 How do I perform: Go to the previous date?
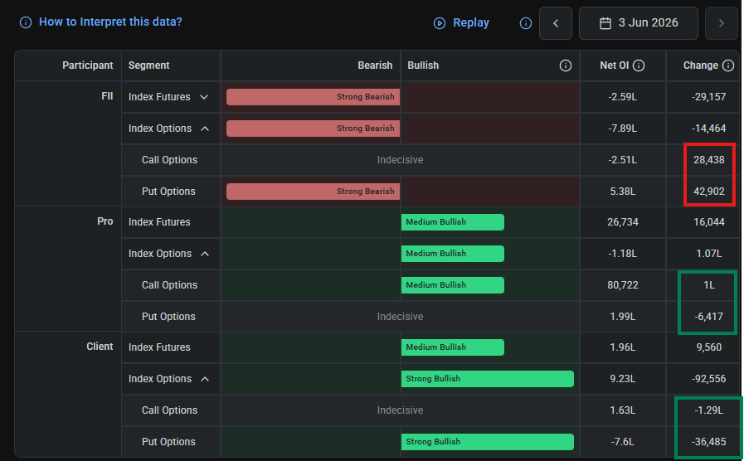(x=556, y=22)
